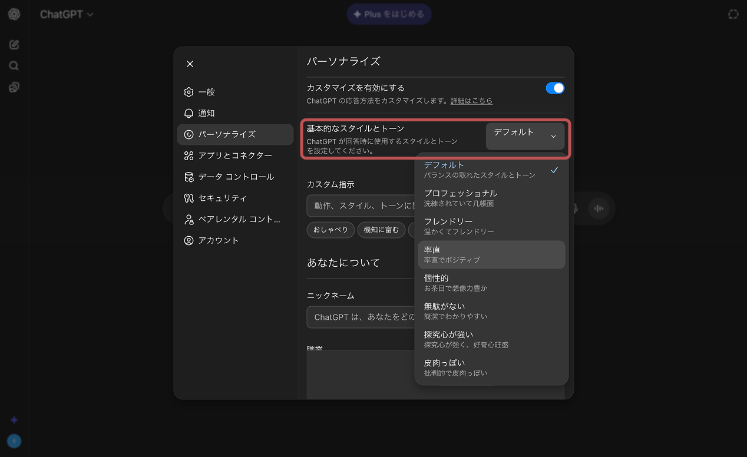Screen dimensions: 747x457
Task: Click the Plus をはじめる button
Action: (389, 14)
